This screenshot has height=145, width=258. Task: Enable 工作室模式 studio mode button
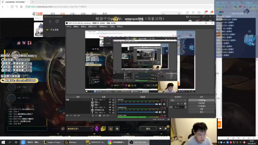point(201,106)
